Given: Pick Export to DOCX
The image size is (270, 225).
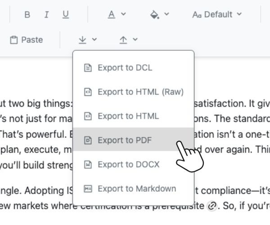Looking at the screenshot, I should (128, 165).
